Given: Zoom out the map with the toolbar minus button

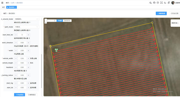Looking at the screenshot, I should click(51, 20).
